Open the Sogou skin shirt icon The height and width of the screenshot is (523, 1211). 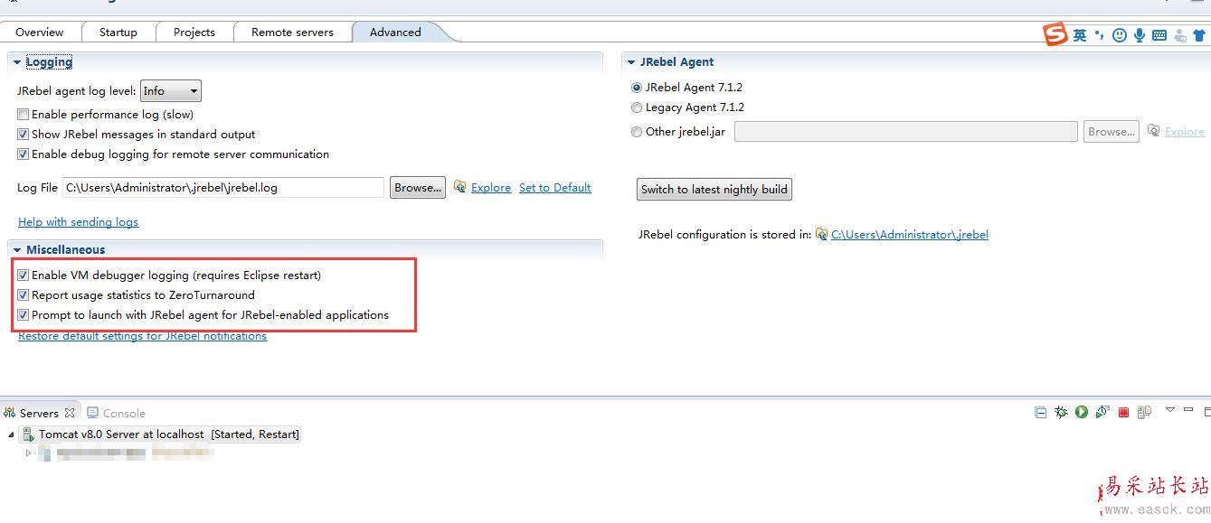[x=1200, y=35]
